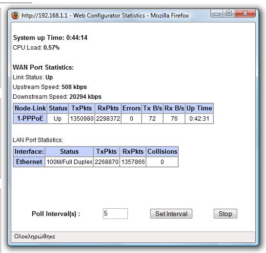Stop the statistics polling
Screen dimensions: 266x253
tap(225, 214)
